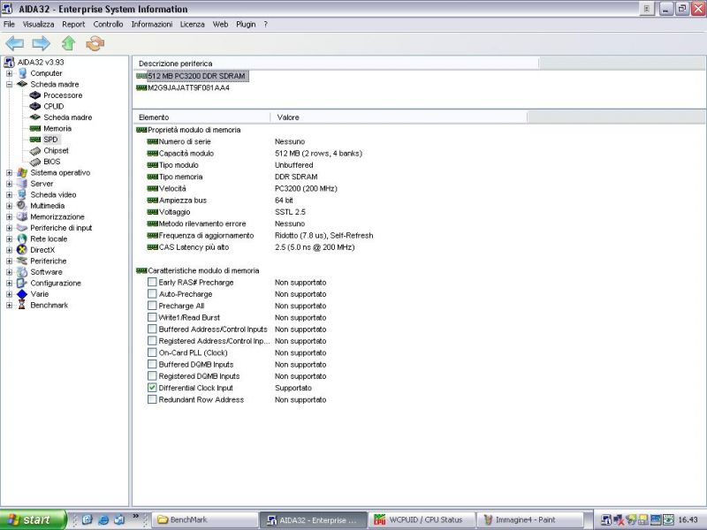
Task: Toggle the Write1/Read Burst checkbox
Action: point(152,317)
